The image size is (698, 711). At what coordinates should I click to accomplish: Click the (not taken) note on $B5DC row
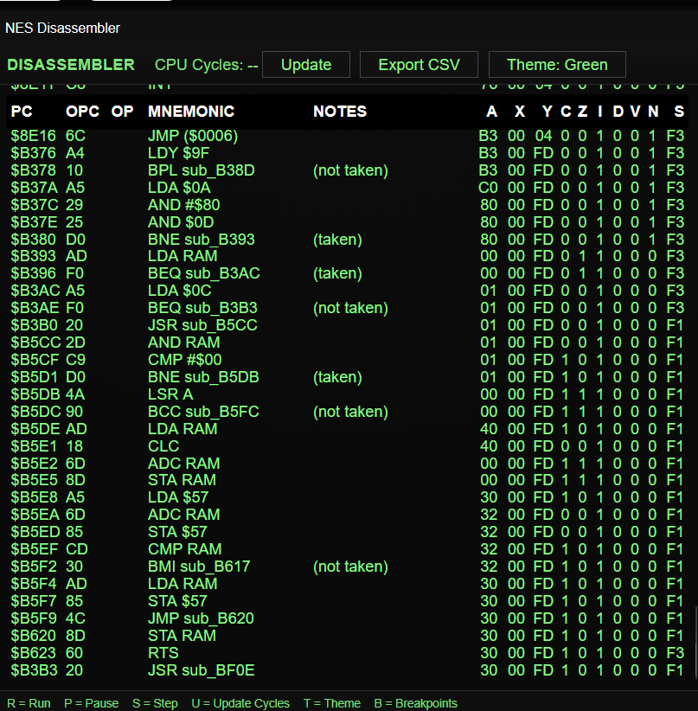[350, 412]
